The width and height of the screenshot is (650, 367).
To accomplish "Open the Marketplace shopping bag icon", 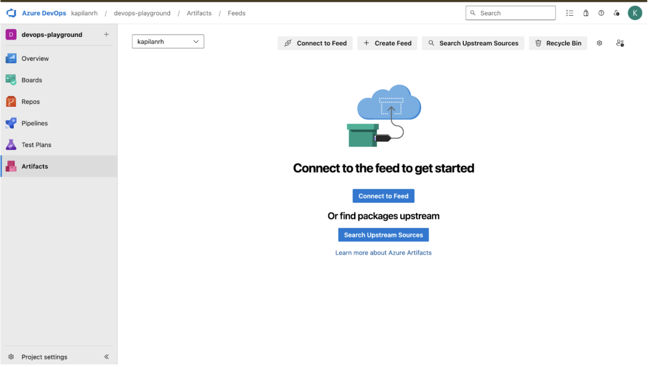I will tap(586, 13).
